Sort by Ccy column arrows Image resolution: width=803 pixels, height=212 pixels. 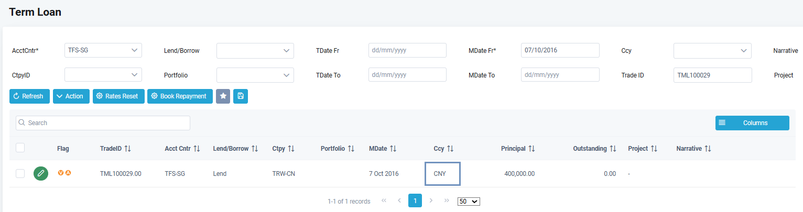450,149
